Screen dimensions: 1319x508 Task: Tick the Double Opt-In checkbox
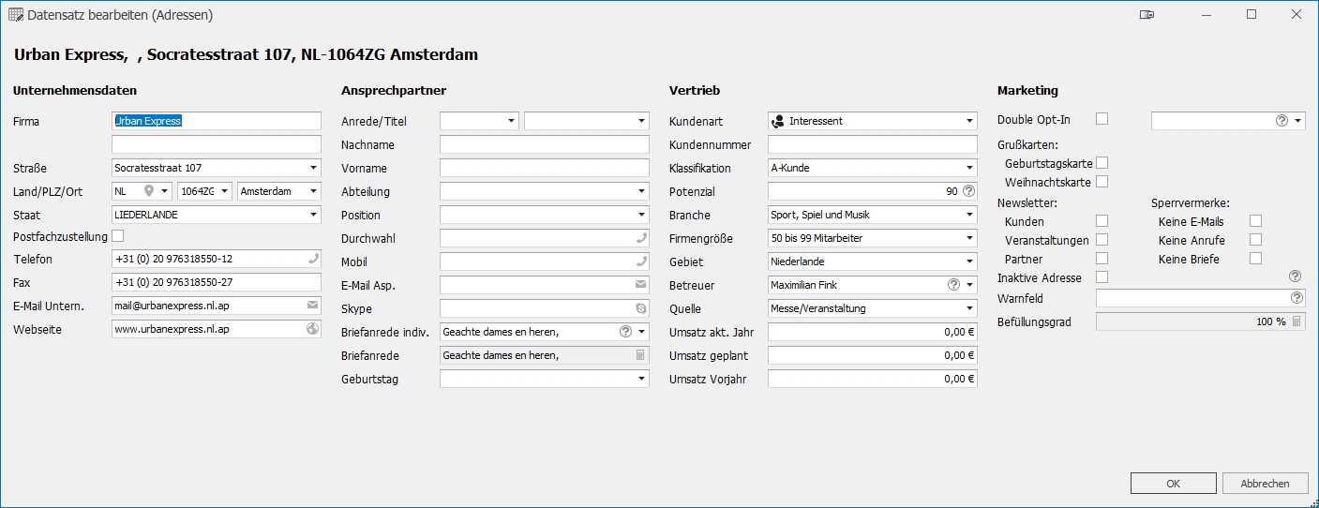click(x=1102, y=119)
